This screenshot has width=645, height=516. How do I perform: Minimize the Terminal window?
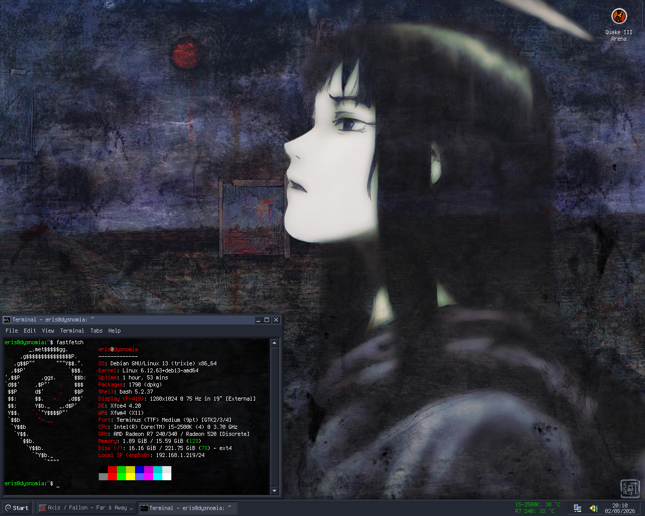pyautogui.click(x=258, y=320)
